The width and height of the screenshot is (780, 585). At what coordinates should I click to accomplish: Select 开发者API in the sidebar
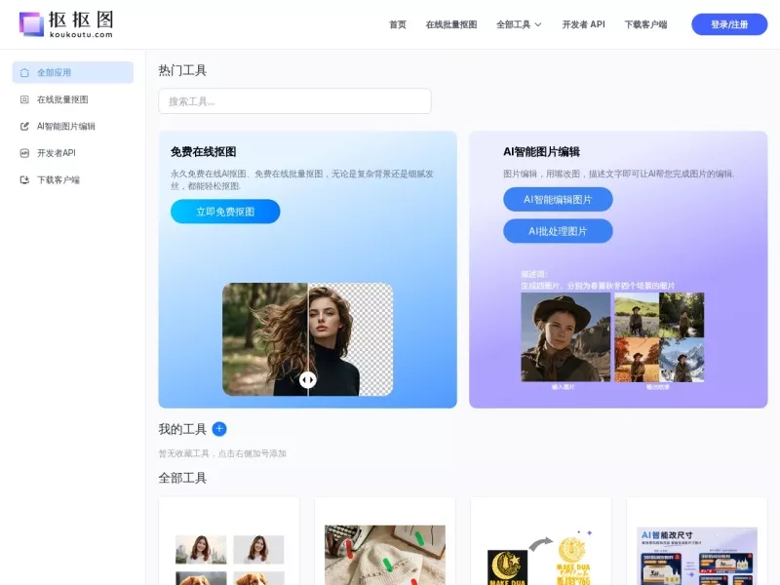click(x=72, y=153)
